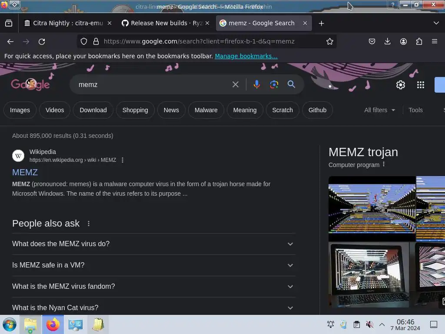Click inside the Google search box
445x334 pixels.
pos(153,85)
